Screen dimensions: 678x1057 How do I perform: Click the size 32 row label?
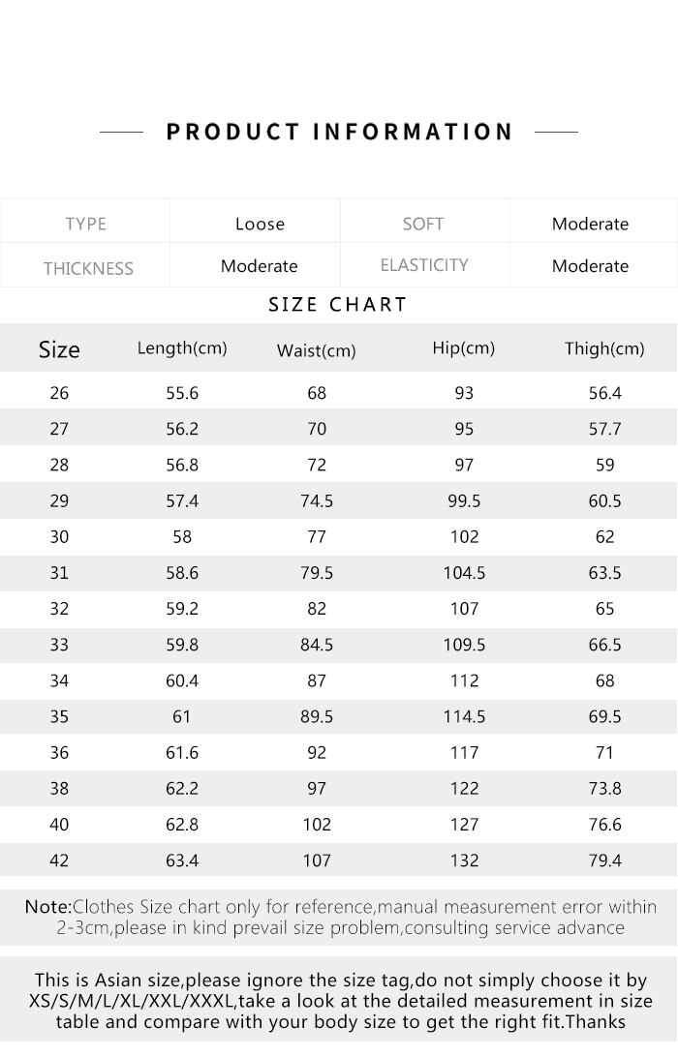coord(59,609)
